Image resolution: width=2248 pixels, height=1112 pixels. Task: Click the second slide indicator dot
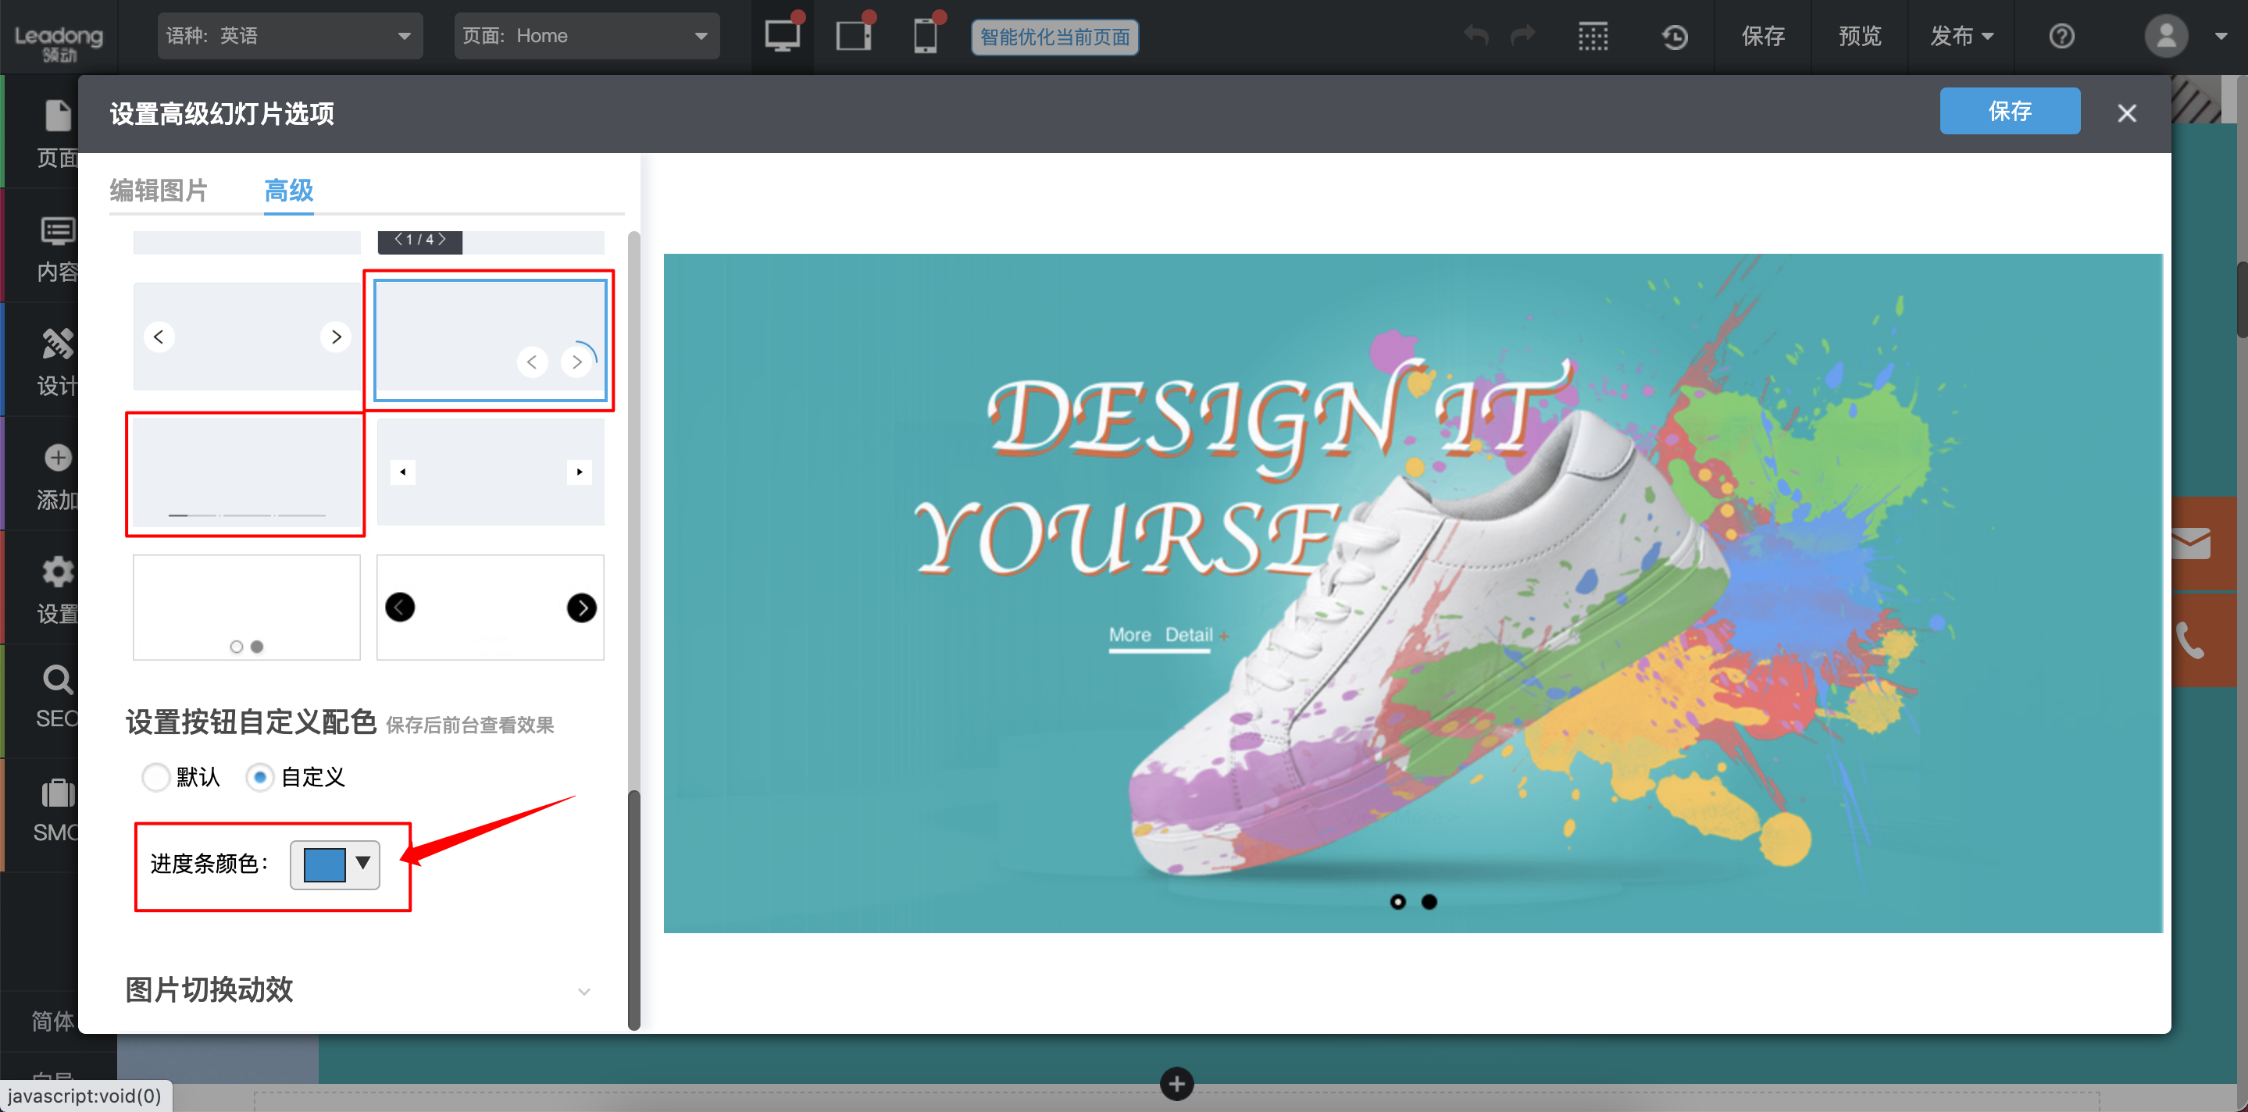click(1429, 901)
